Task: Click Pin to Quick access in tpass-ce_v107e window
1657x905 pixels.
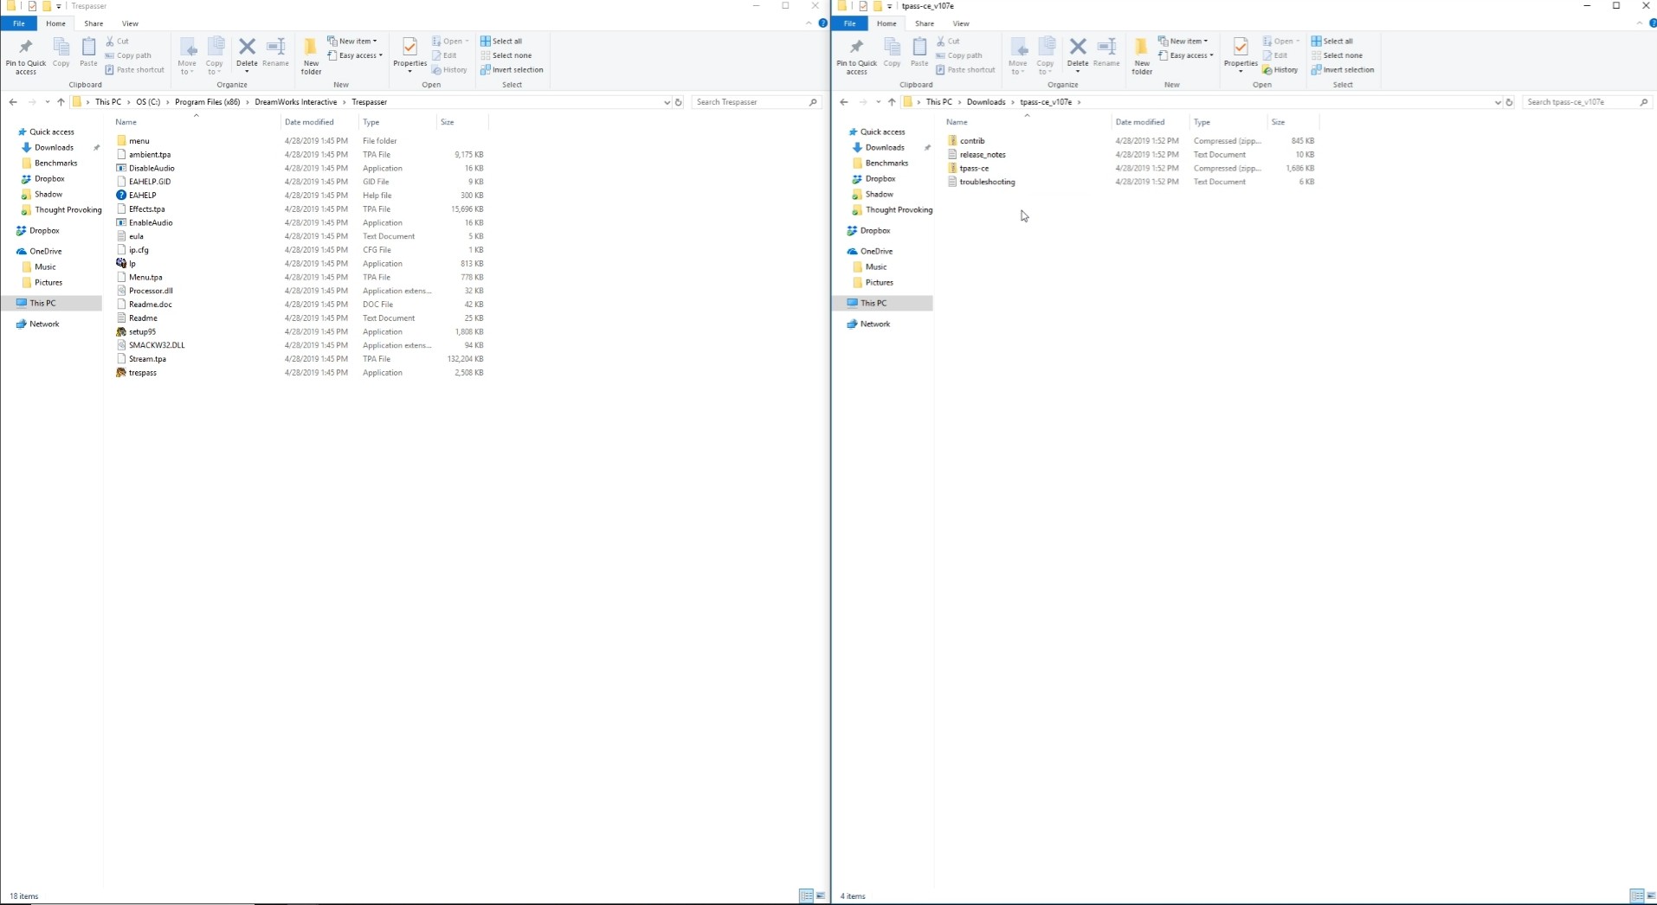Action: click(856, 54)
